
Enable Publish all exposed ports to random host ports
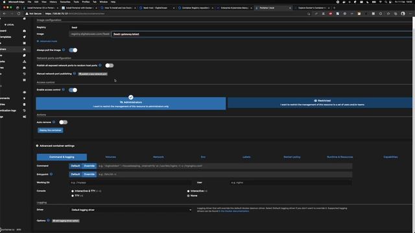(110, 65)
